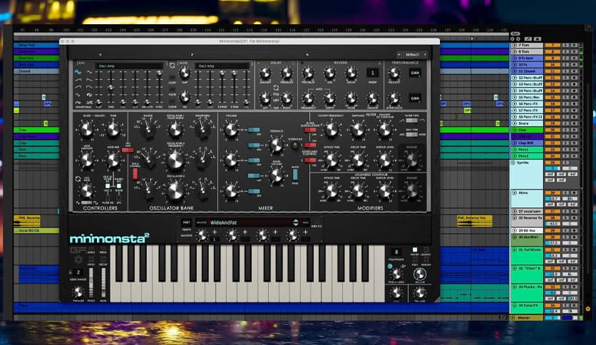Click the Overload lamp in Mixer
The image size is (596, 345).
pos(295,145)
